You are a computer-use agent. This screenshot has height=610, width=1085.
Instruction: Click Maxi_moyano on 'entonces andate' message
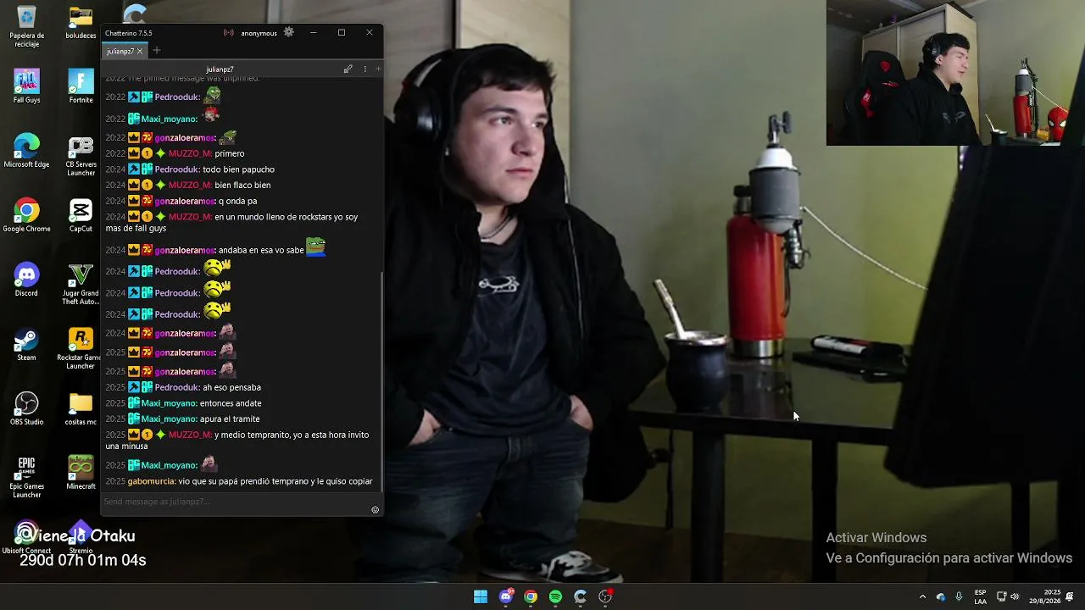click(x=169, y=403)
